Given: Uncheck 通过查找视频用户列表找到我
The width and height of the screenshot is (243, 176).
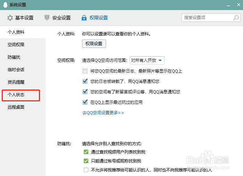Looking at the screenshot, I should click(x=86, y=152).
